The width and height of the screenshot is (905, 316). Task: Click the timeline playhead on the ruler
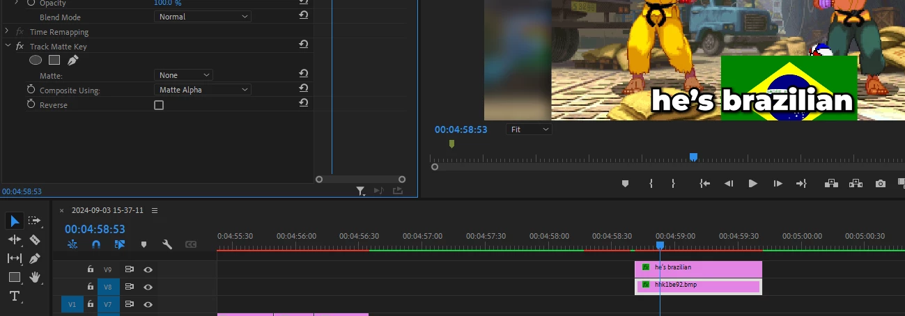[660, 245]
